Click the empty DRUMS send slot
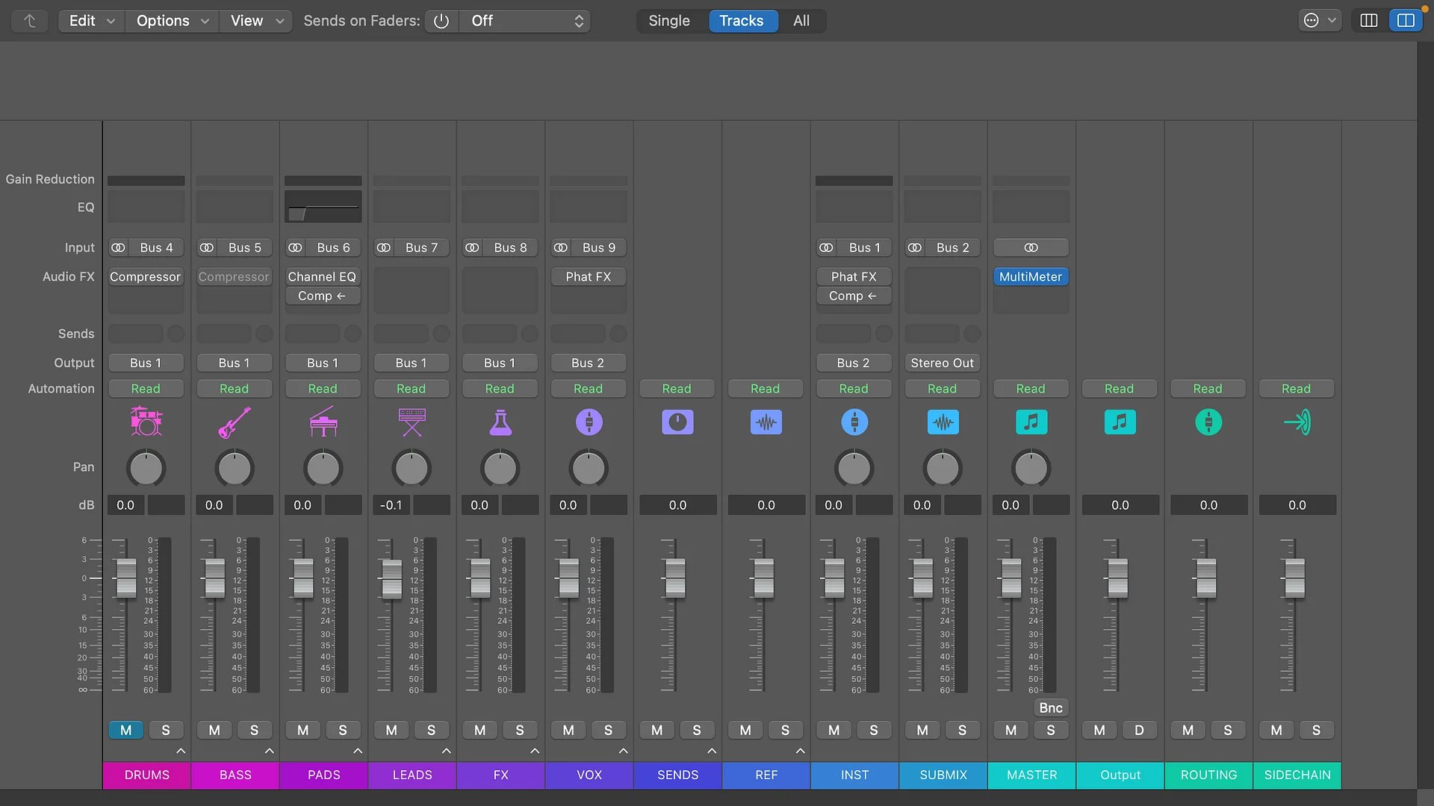This screenshot has height=806, width=1434. click(x=136, y=334)
